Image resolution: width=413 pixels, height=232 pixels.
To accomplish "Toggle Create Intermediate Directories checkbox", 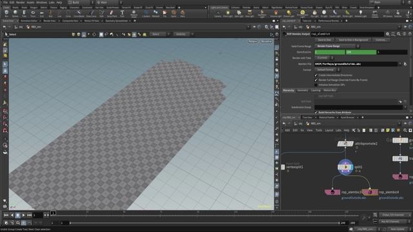I will tap(316, 75).
